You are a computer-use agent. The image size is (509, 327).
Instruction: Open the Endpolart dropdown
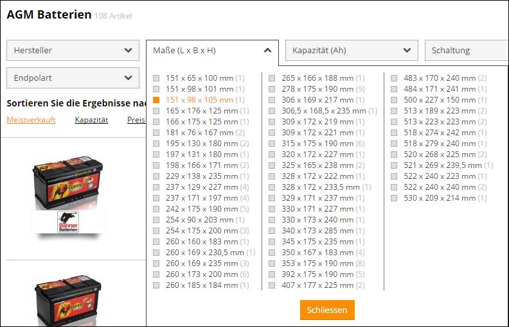[73, 78]
